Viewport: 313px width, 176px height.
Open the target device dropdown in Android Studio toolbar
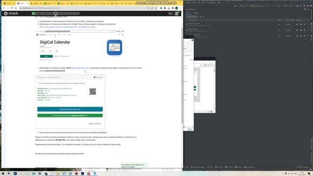259,6
